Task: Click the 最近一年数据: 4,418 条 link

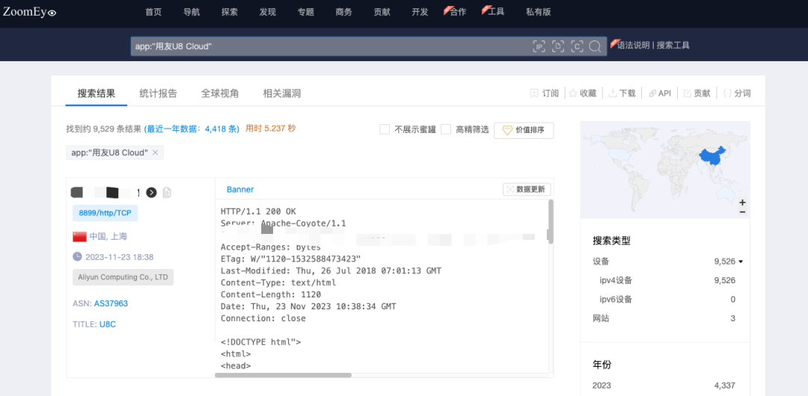Action: point(192,129)
